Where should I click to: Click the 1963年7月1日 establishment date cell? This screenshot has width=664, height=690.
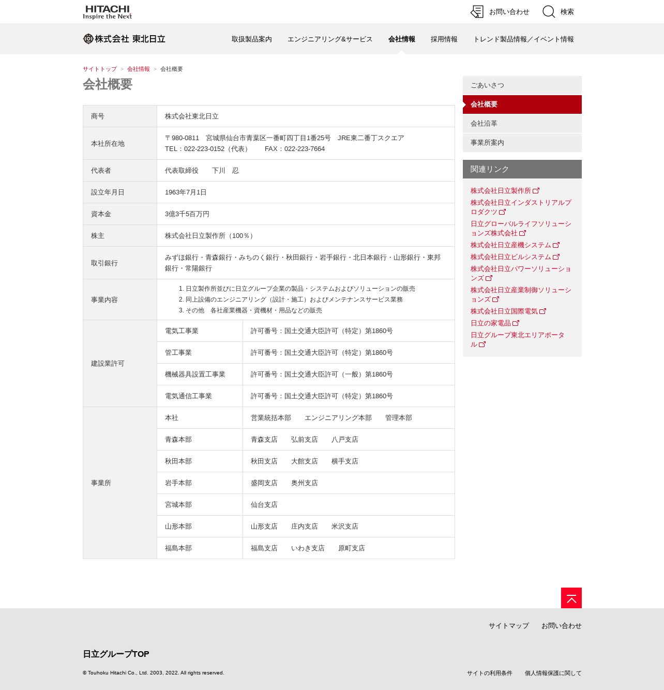(x=306, y=192)
